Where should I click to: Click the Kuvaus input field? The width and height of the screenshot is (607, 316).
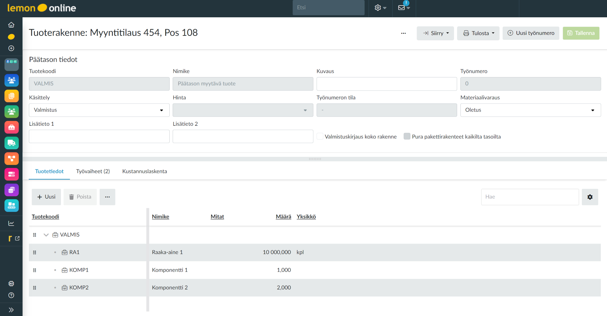(386, 84)
